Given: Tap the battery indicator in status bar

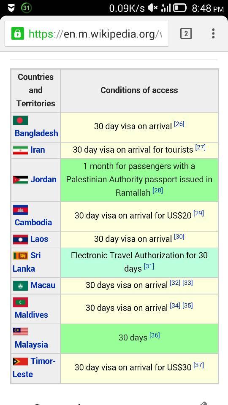Looking at the screenshot, I should pos(180,8).
